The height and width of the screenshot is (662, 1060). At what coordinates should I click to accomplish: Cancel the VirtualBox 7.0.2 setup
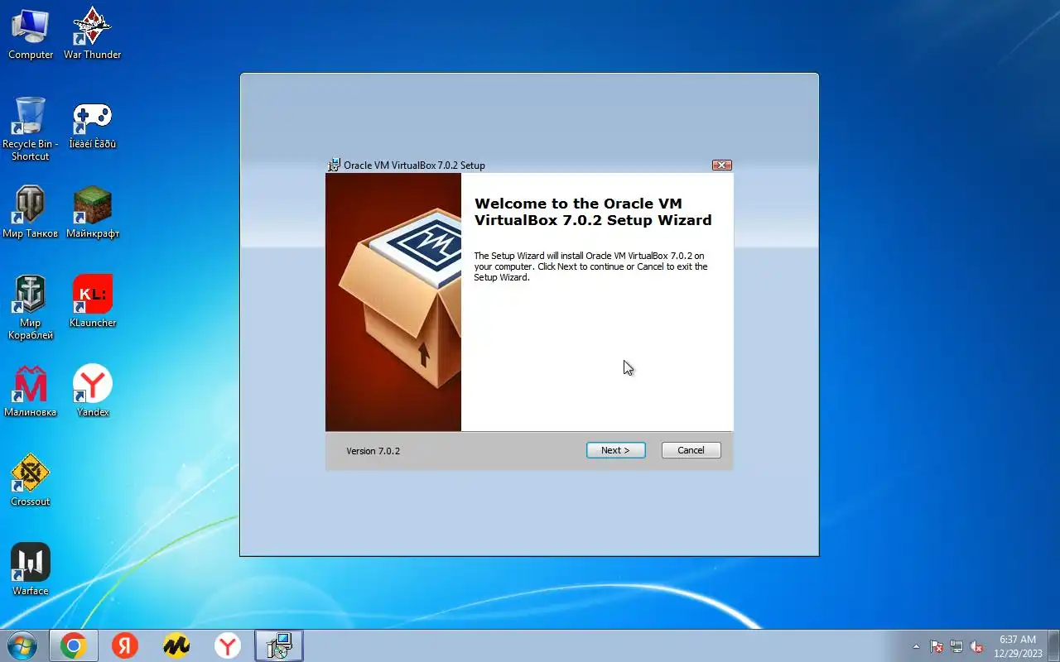click(691, 450)
